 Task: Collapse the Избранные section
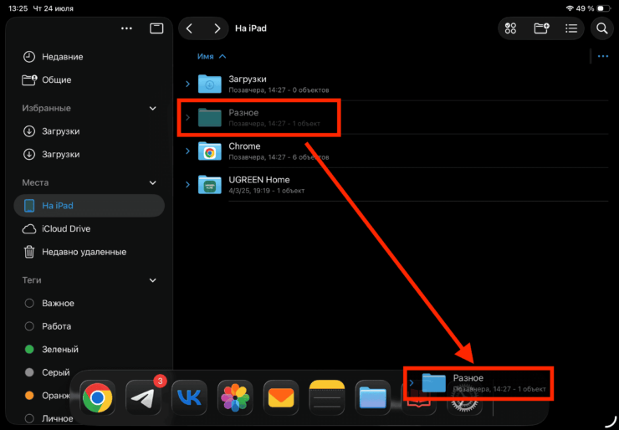pyautogui.click(x=152, y=108)
